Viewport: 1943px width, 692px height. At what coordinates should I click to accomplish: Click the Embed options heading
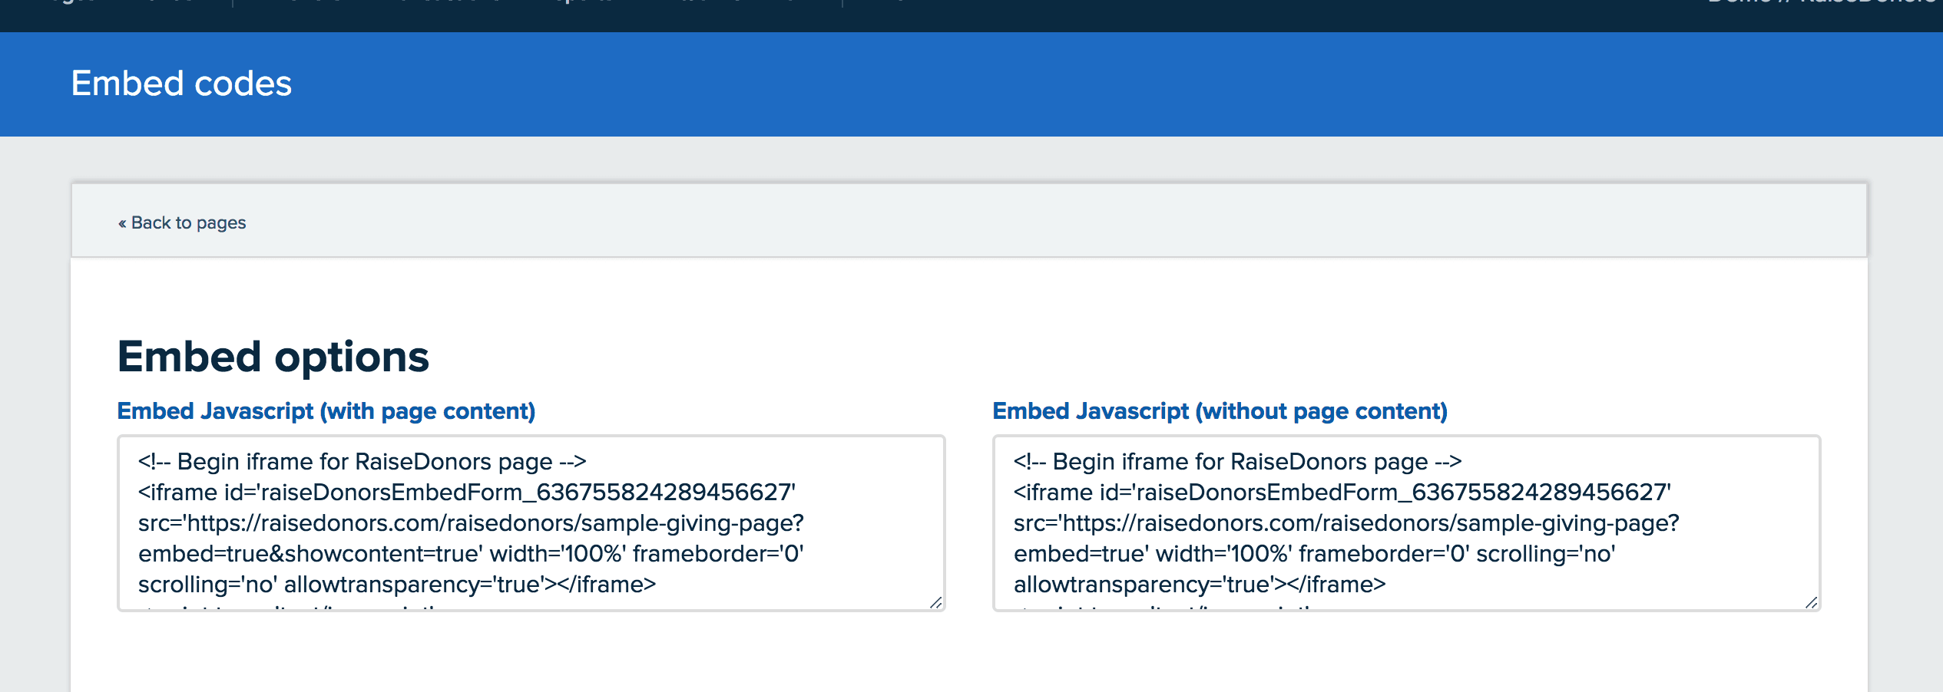coord(273,357)
